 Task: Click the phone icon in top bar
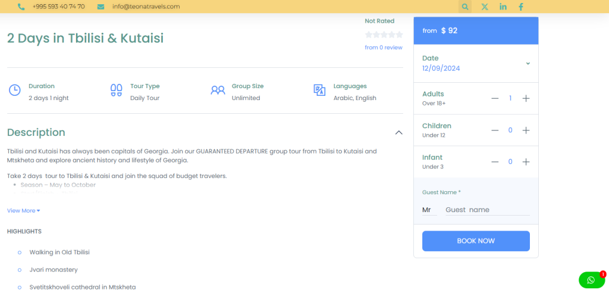tap(21, 7)
